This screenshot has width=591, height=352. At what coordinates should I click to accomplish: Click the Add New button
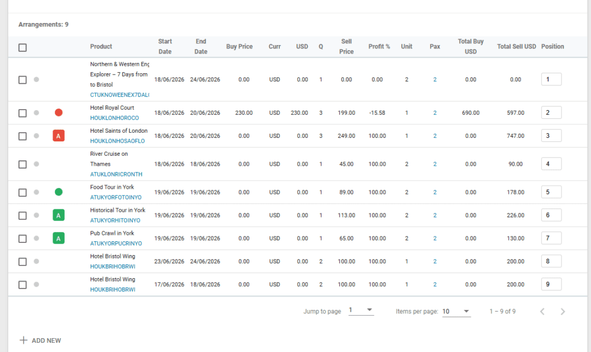click(40, 340)
